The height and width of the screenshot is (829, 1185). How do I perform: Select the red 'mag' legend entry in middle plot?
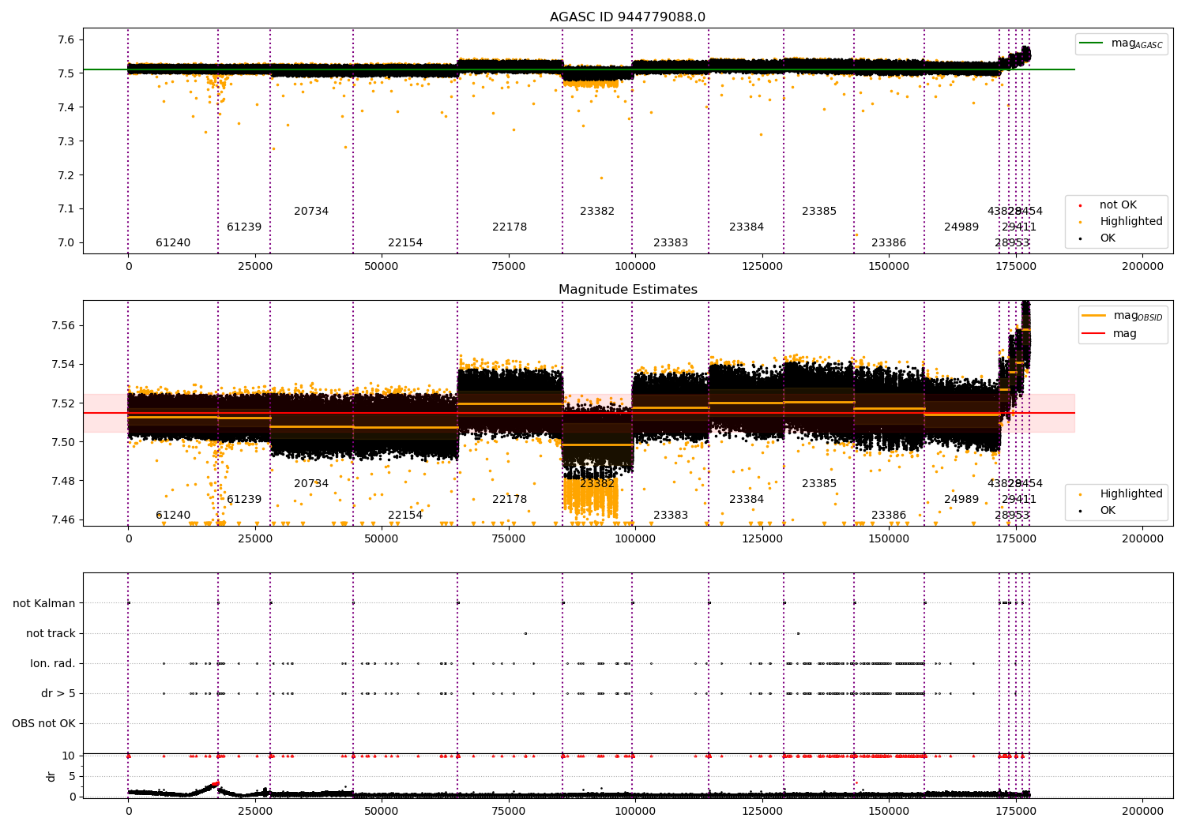pos(1109,333)
